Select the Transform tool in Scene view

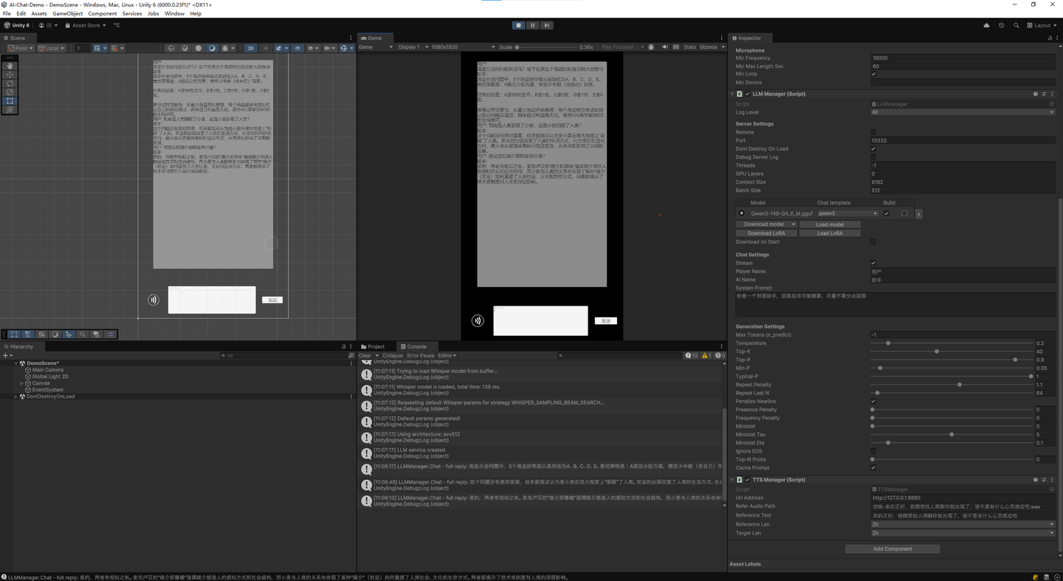tap(10, 110)
